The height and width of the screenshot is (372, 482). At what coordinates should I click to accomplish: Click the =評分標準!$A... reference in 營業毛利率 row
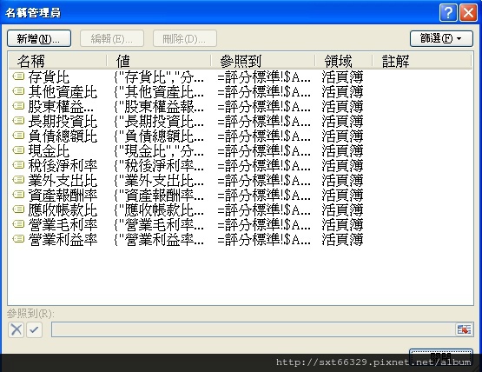(x=264, y=224)
